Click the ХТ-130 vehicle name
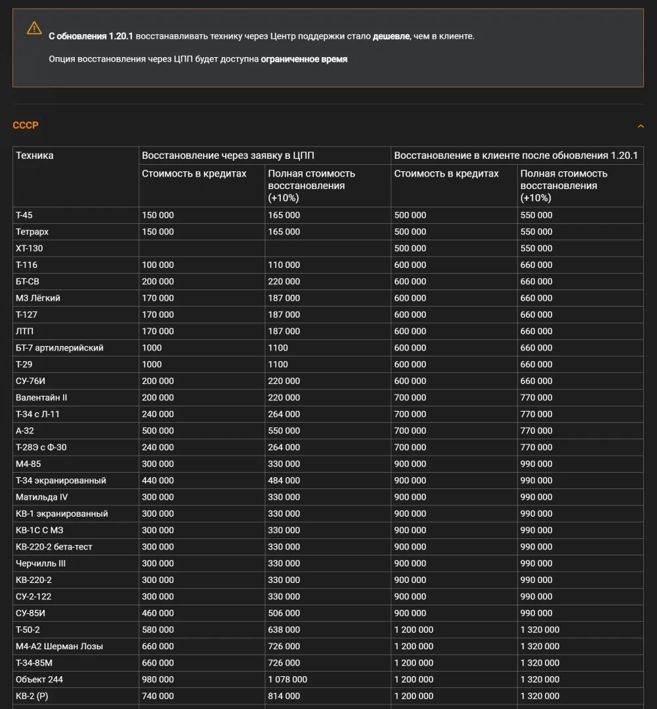 point(30,248)
